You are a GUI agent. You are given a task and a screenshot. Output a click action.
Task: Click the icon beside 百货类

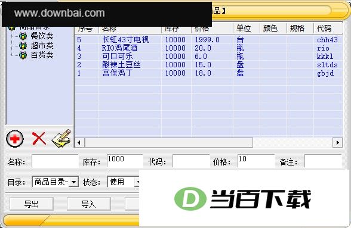point(23,55)
